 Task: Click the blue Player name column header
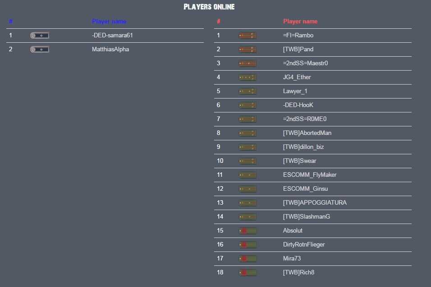pyautogui.click(x=109, y=22)
